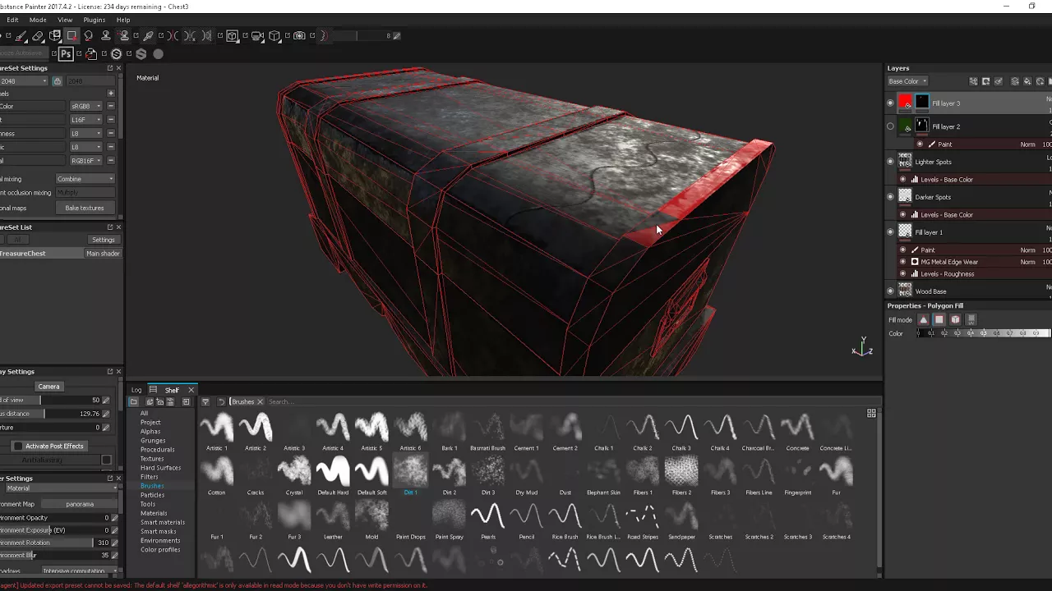
Task: Toggle shelf thumbnail grid size icon
Action: 871,413
